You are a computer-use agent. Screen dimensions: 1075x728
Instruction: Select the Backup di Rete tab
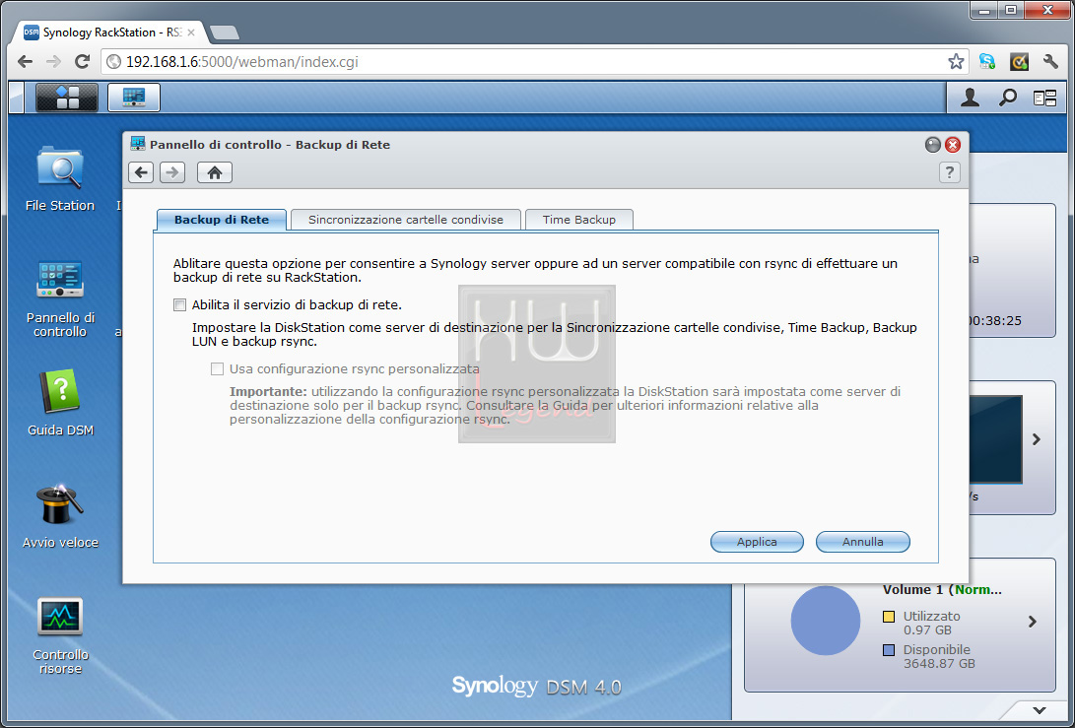pos(222,220)
